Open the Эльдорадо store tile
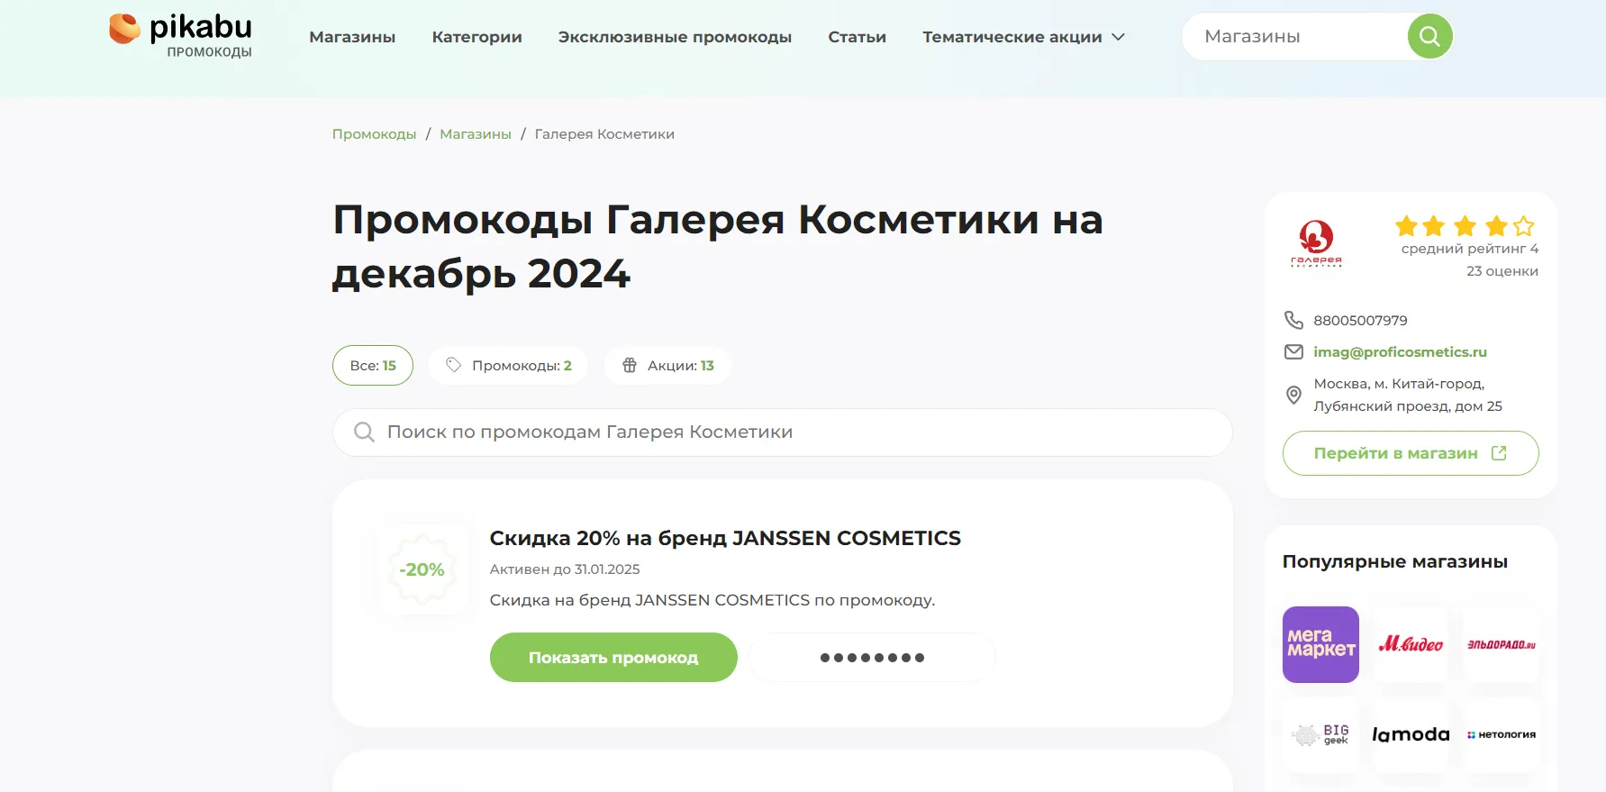Viewport: 1606px width, 792px height. [1502, 644]
